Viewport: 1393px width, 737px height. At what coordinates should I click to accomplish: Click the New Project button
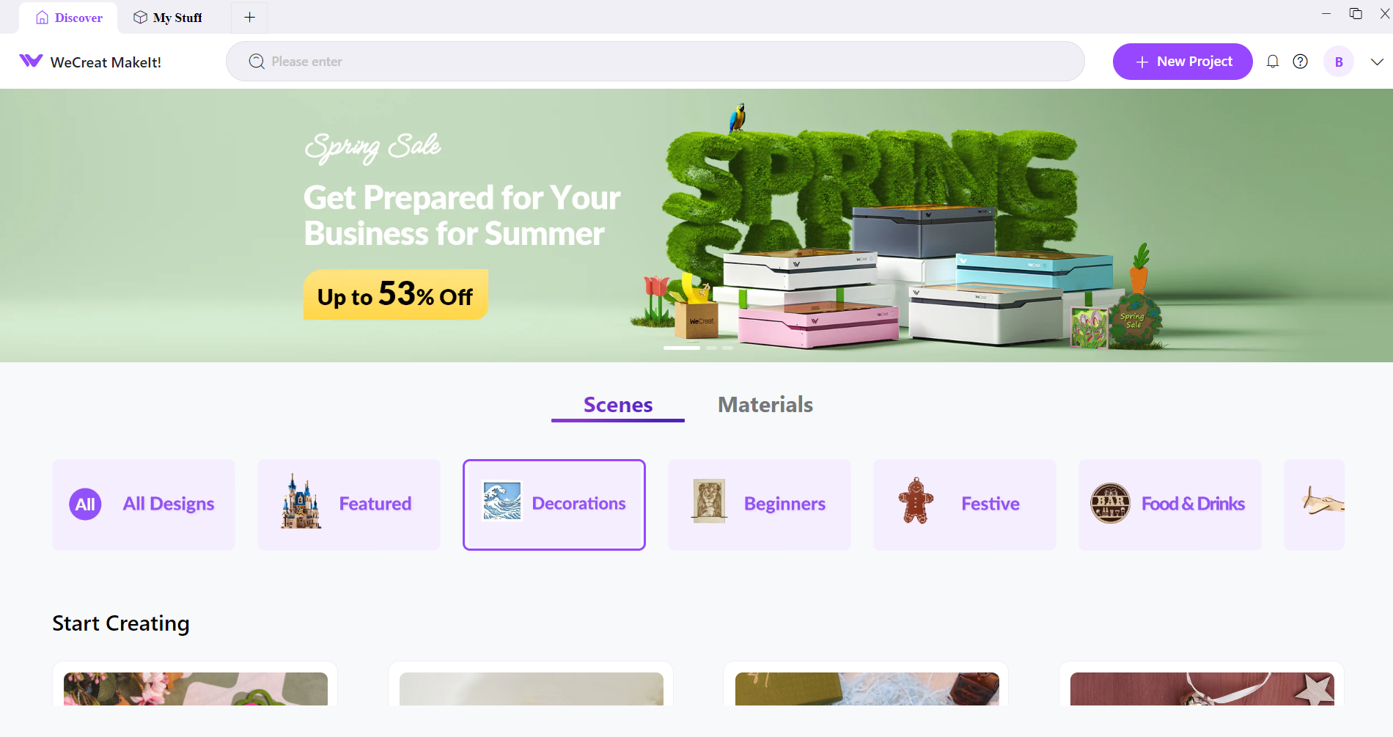(1183, 62)
